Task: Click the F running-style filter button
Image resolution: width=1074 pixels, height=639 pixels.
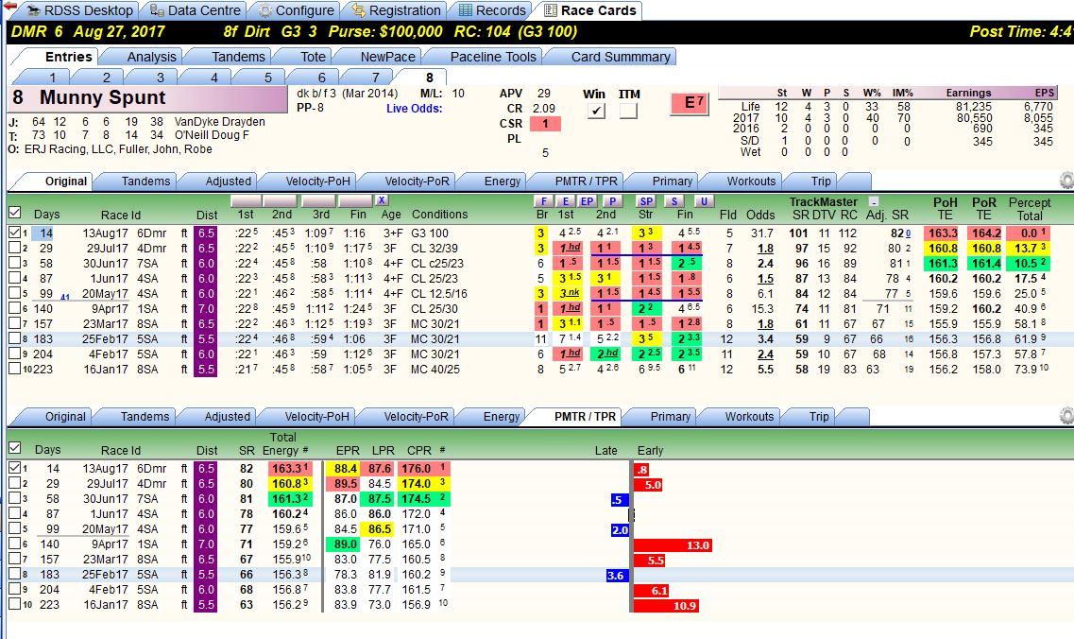Action: pos(543,201)
